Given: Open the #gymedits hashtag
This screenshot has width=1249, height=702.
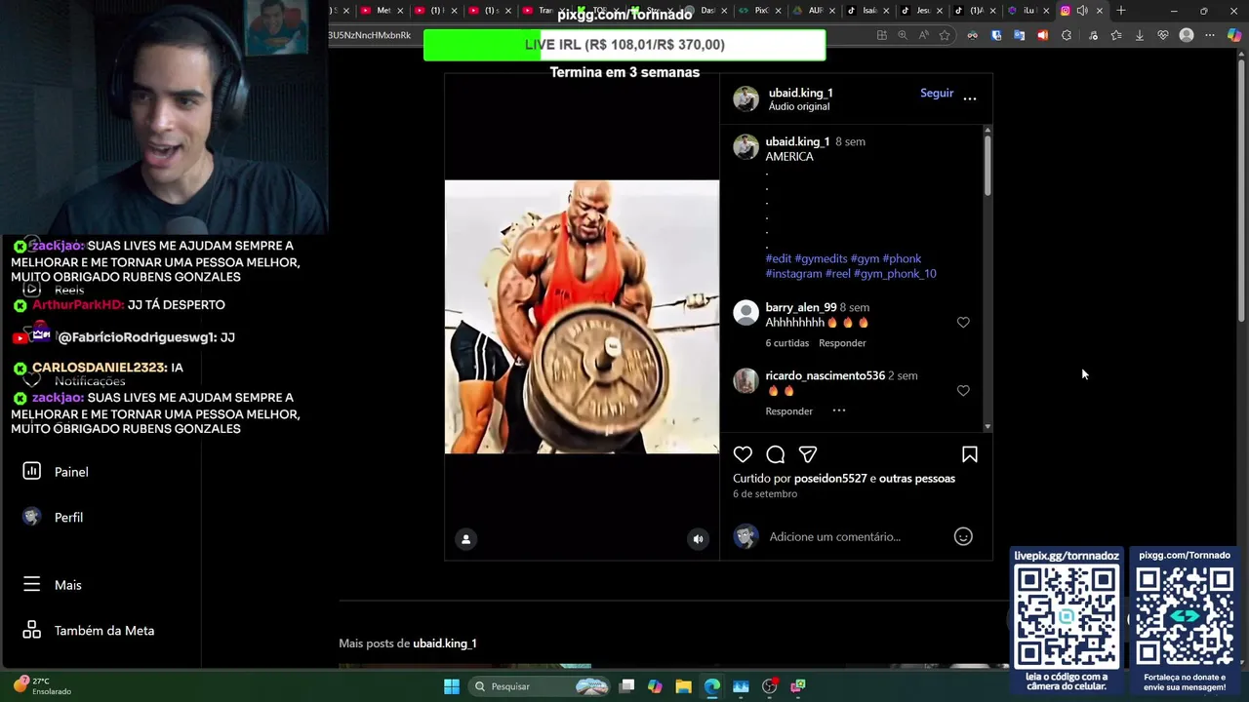Looking at the screenshot, I should click(821, 258).
